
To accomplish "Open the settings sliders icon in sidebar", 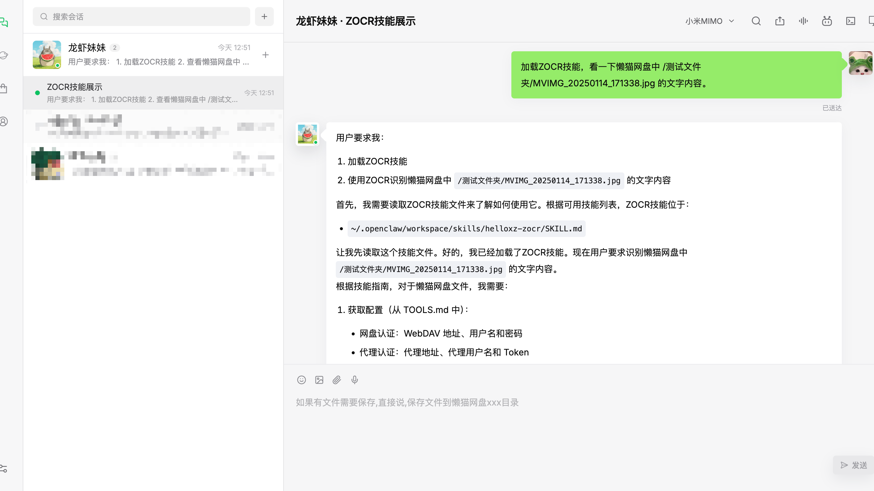I will tap(4, 469).
